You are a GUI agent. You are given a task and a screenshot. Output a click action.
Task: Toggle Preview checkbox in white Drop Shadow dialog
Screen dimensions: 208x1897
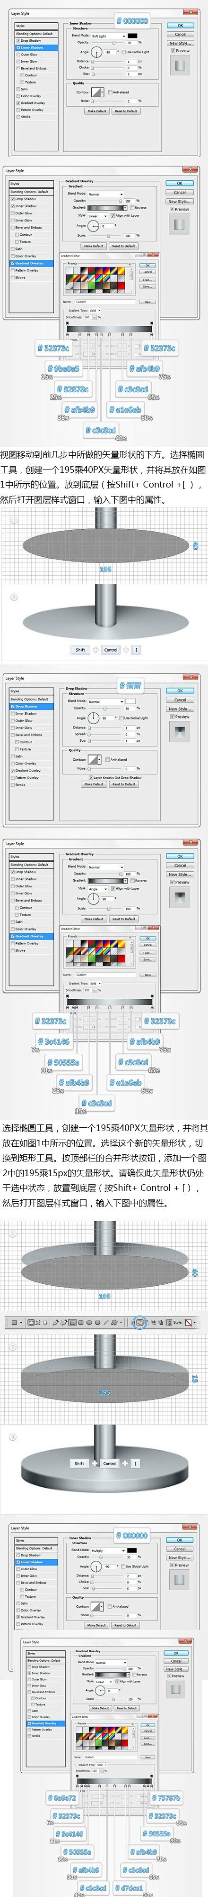click(x=180, y=717)
